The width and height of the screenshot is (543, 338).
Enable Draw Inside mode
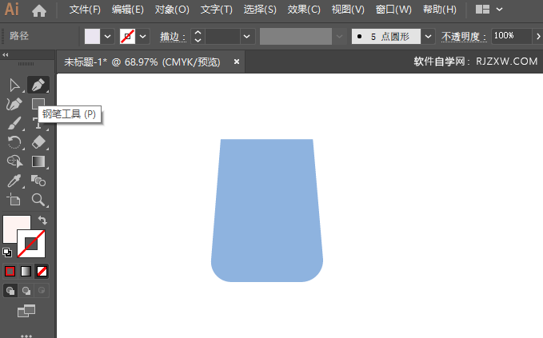pyautogui.click(x=42, y=291)
